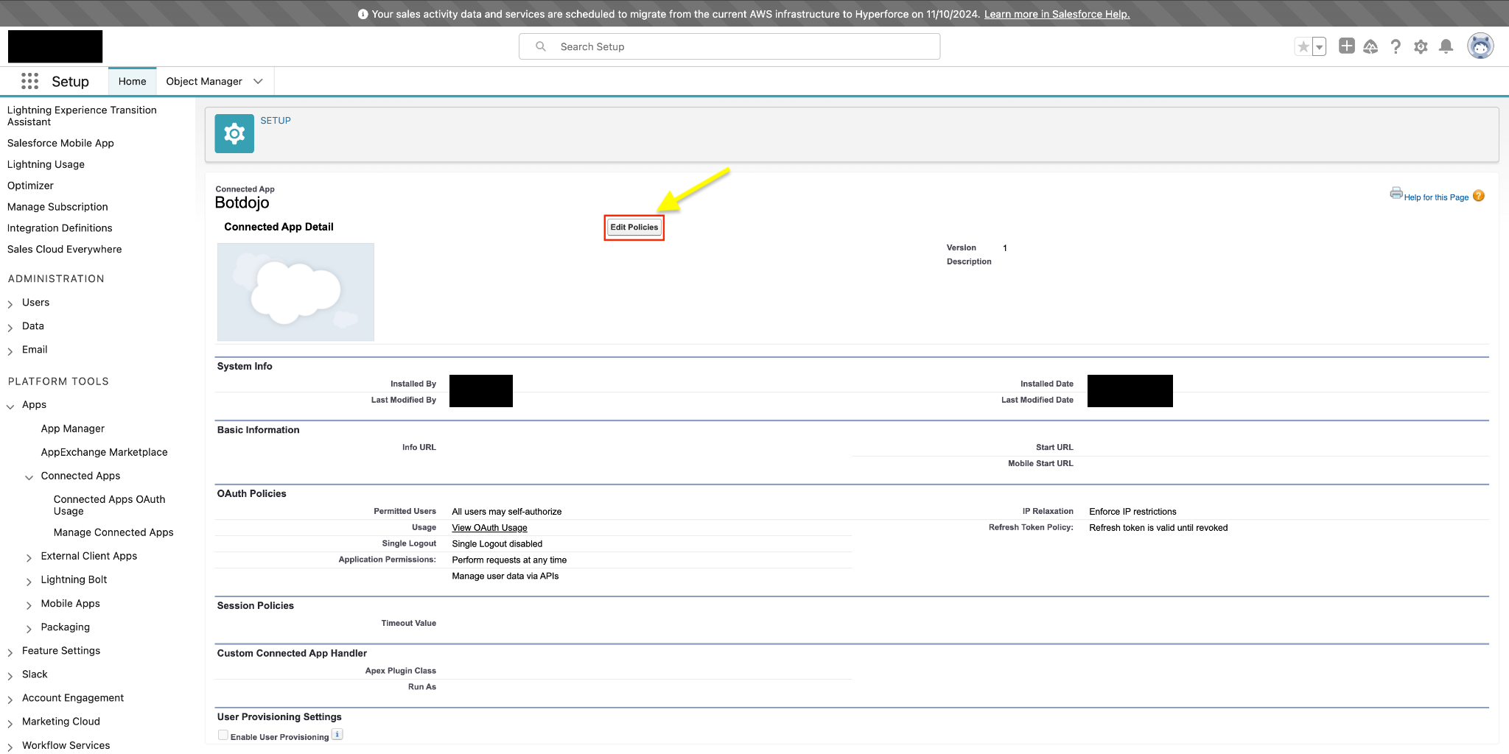This screenshot has height=754, width=1509.
Task: Click Help for this Page link
Action: (1436, 197)
